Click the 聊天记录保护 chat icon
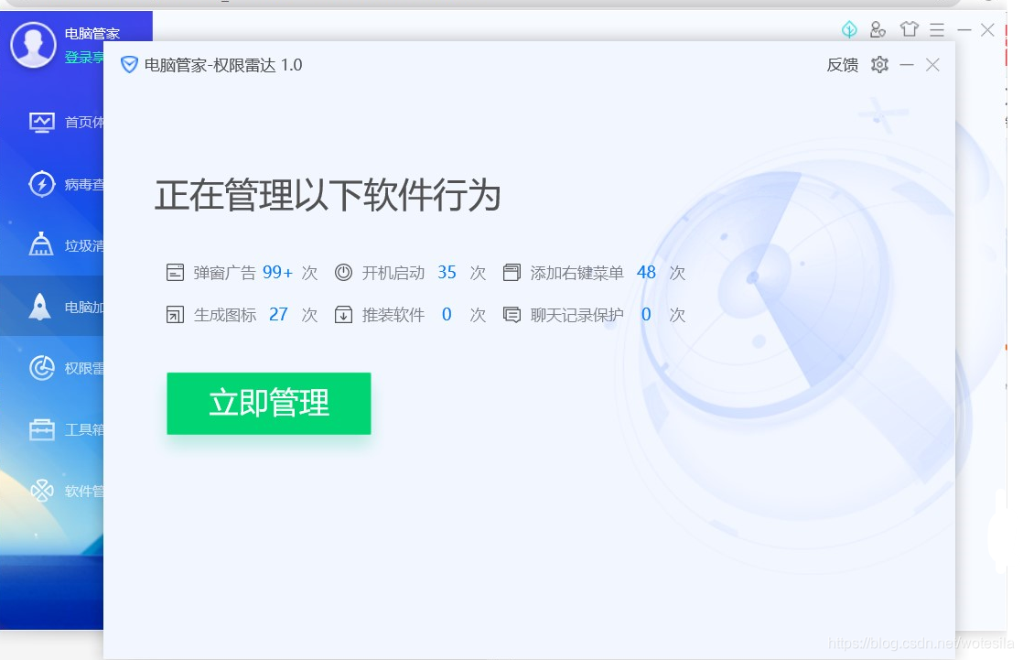1023x660 pixels. 512,315
